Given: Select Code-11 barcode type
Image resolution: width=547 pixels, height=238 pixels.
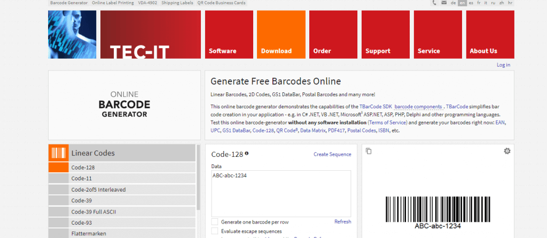Looking at the screenshot, I should 122,178.
